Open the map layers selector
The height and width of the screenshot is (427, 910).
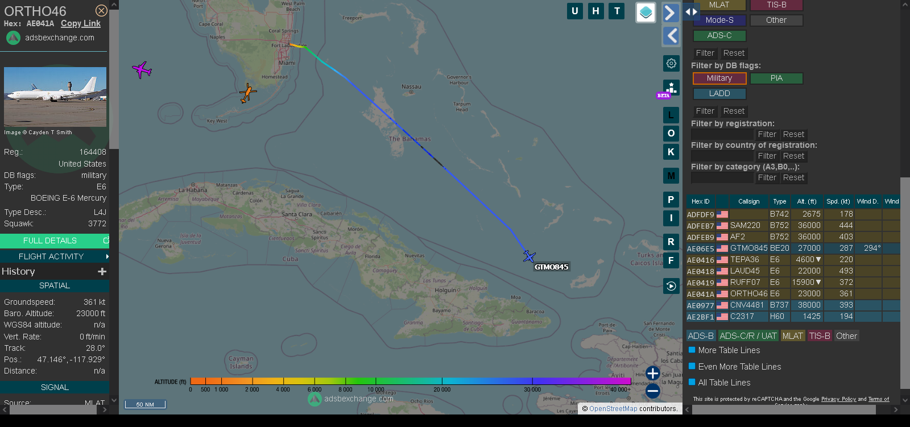646,13
